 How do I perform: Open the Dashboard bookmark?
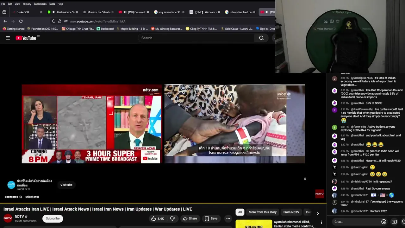[105, 29]
